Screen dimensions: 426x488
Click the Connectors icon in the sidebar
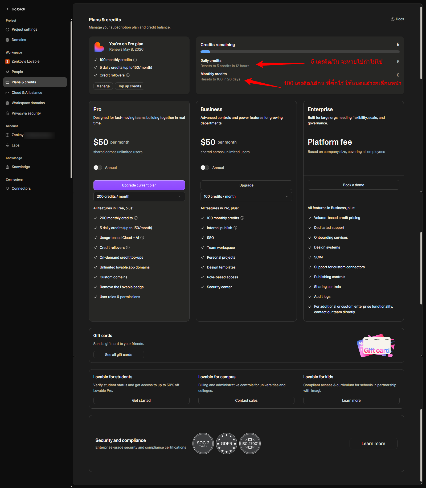pos(7,189)
